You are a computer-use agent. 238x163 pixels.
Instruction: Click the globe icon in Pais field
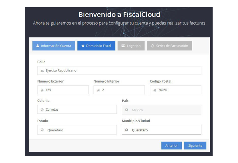pyautogui.click(x=127, y=110)
